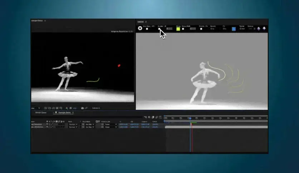Viewport: 299px width, 173px height.
Task: Click the graph editor icon above the timeline
Action: point(160,117)
